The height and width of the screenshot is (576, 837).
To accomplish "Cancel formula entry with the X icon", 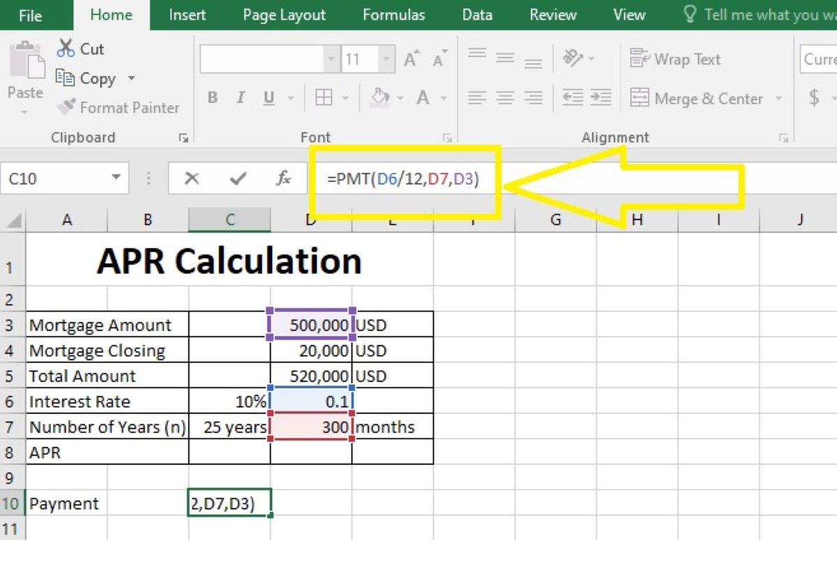I will click(192, 179).
